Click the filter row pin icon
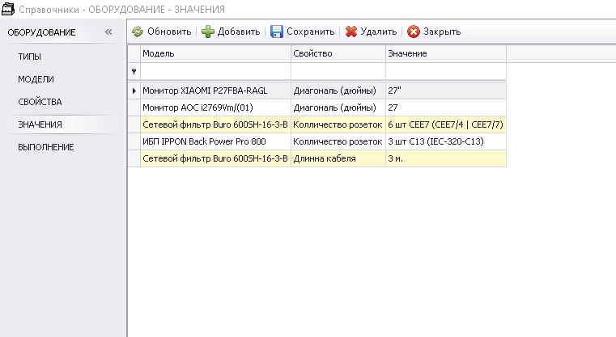616x337 pixels. (134, 71)
